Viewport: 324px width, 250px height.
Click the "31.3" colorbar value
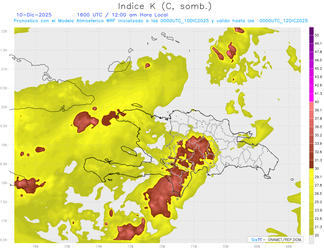pos(318,160)
